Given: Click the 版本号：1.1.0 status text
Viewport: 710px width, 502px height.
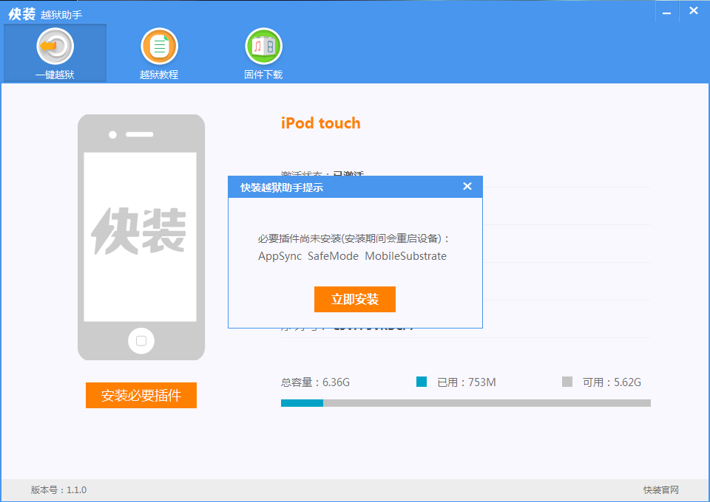Looking at the screenshot, I should click(x=59, y=489).
